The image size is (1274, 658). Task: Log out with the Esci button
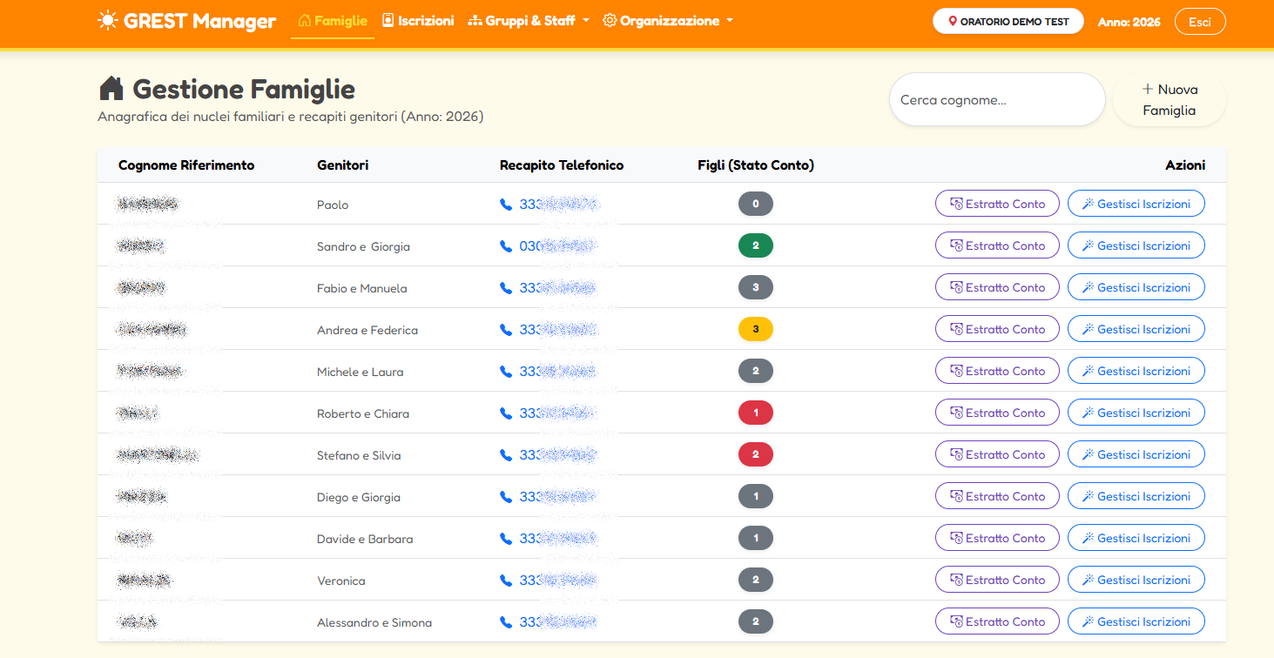pos(1200,22)
